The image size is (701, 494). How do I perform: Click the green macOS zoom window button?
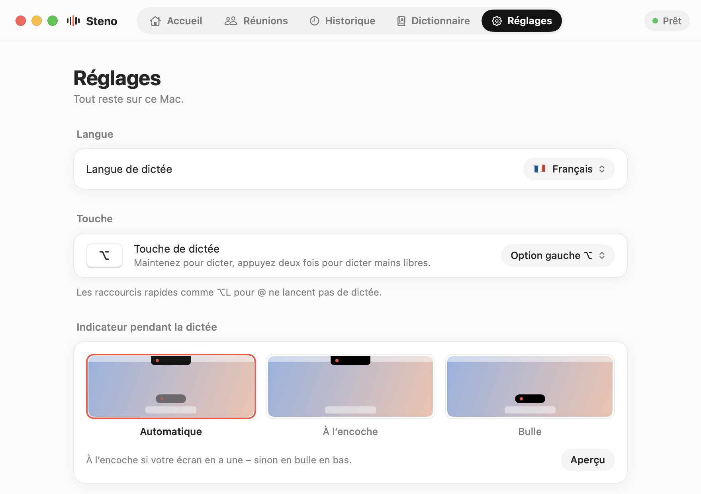[x=53, y=21]
